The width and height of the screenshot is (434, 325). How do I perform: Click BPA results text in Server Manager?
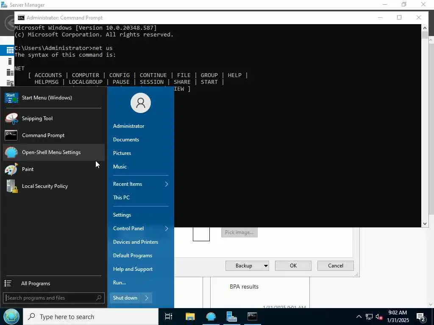[x=244, y=287]
